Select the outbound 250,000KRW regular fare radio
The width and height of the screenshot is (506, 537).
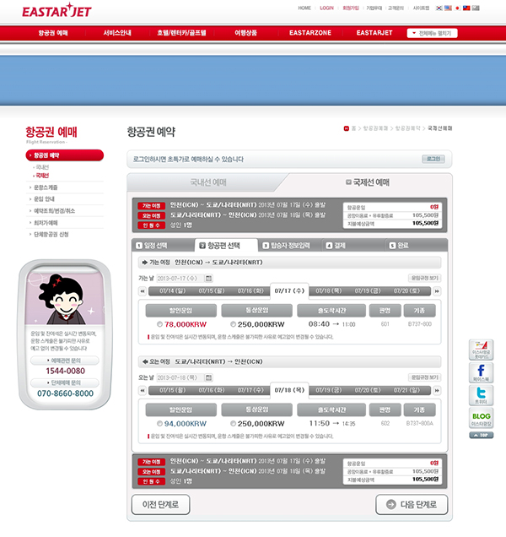(233, 324)
